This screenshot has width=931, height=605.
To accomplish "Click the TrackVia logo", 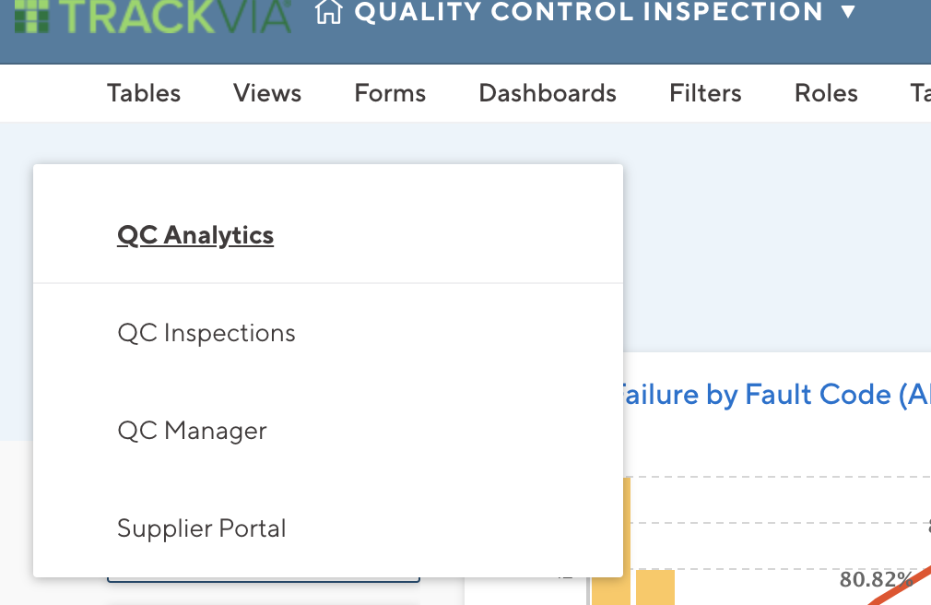I will tap(153, 16).
